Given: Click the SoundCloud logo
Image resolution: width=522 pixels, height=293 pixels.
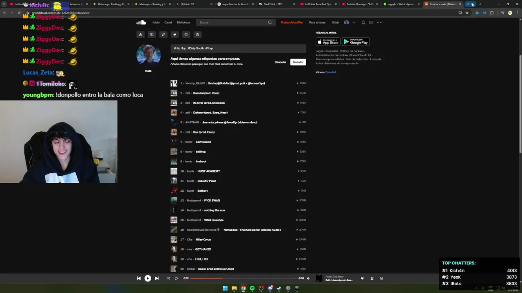Looking at the screenshot, I should (x=141, y=22).
